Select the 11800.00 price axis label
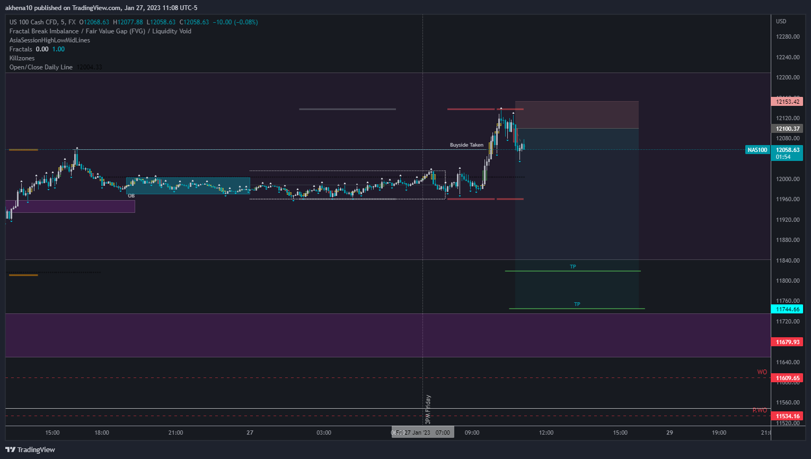 [x=788, y=281]
